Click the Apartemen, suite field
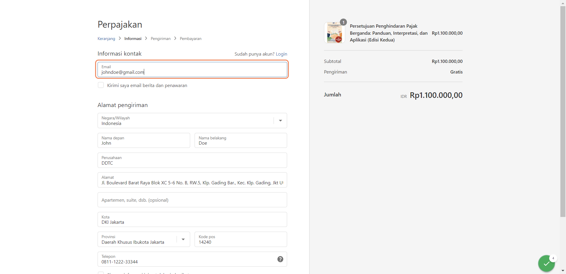 pyautogui.click(x=192, y=200)
